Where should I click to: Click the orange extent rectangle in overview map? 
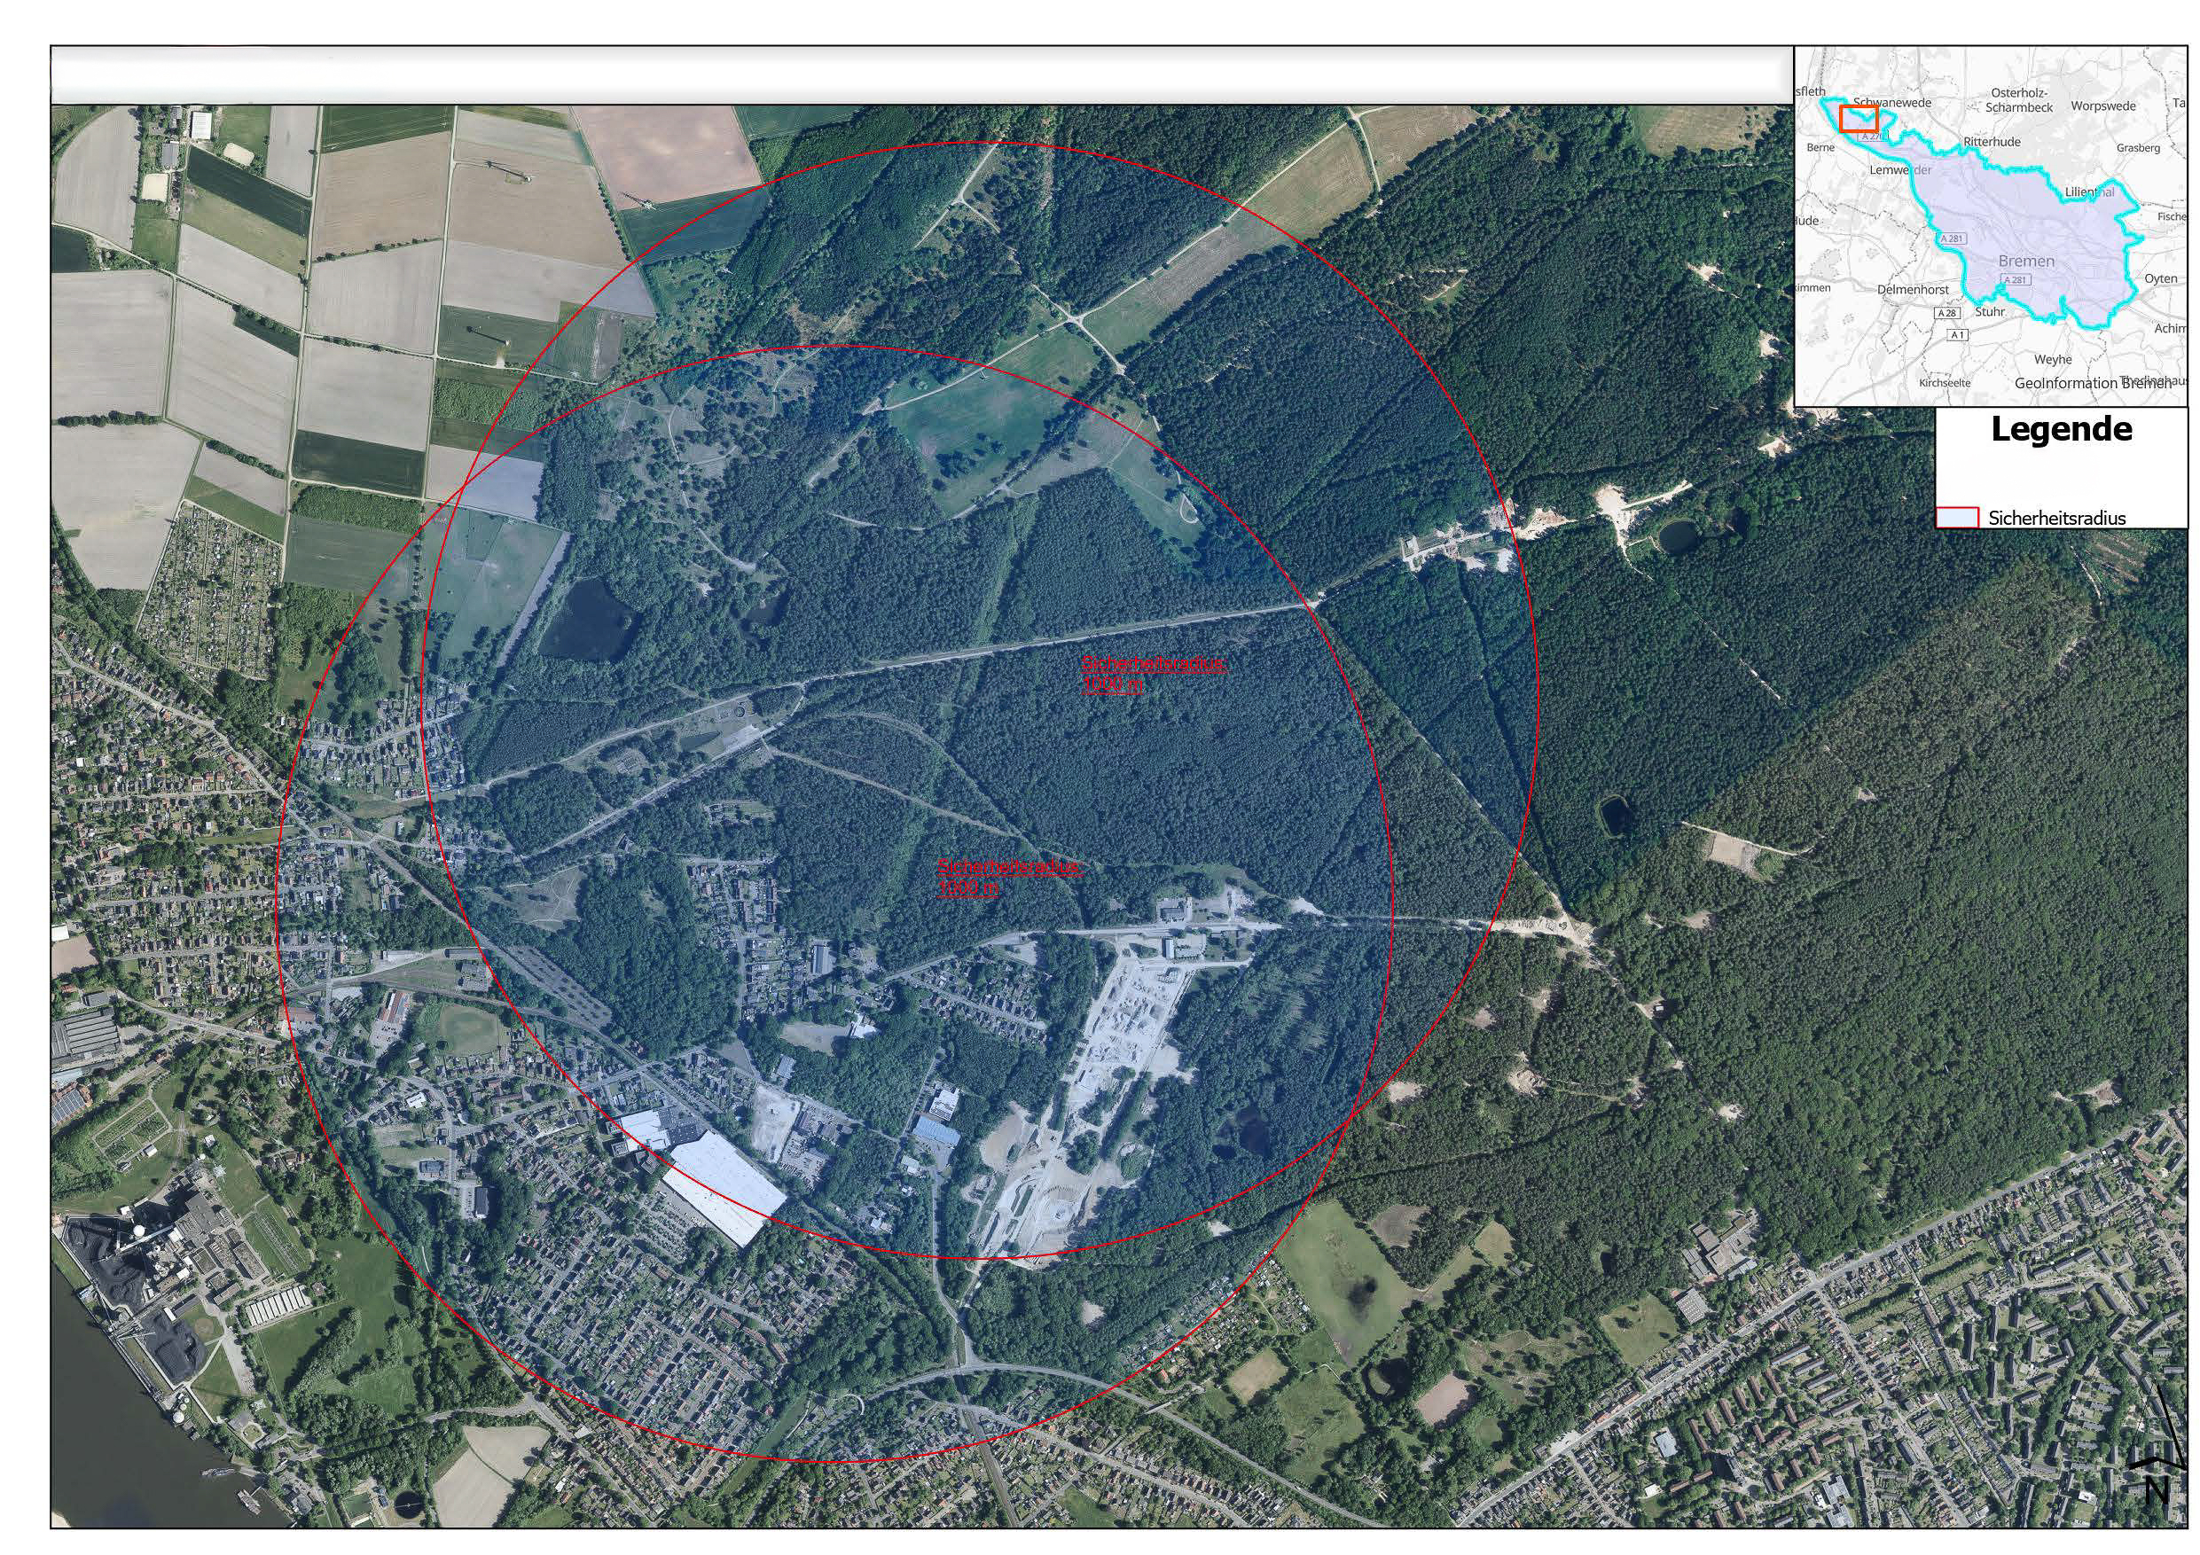click(x=1858, y=119)
